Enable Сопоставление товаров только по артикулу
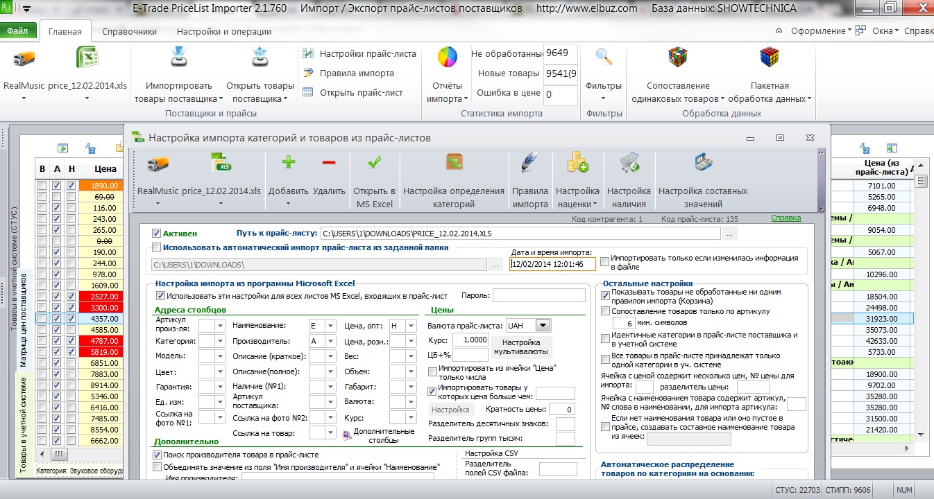 [605, 311]
